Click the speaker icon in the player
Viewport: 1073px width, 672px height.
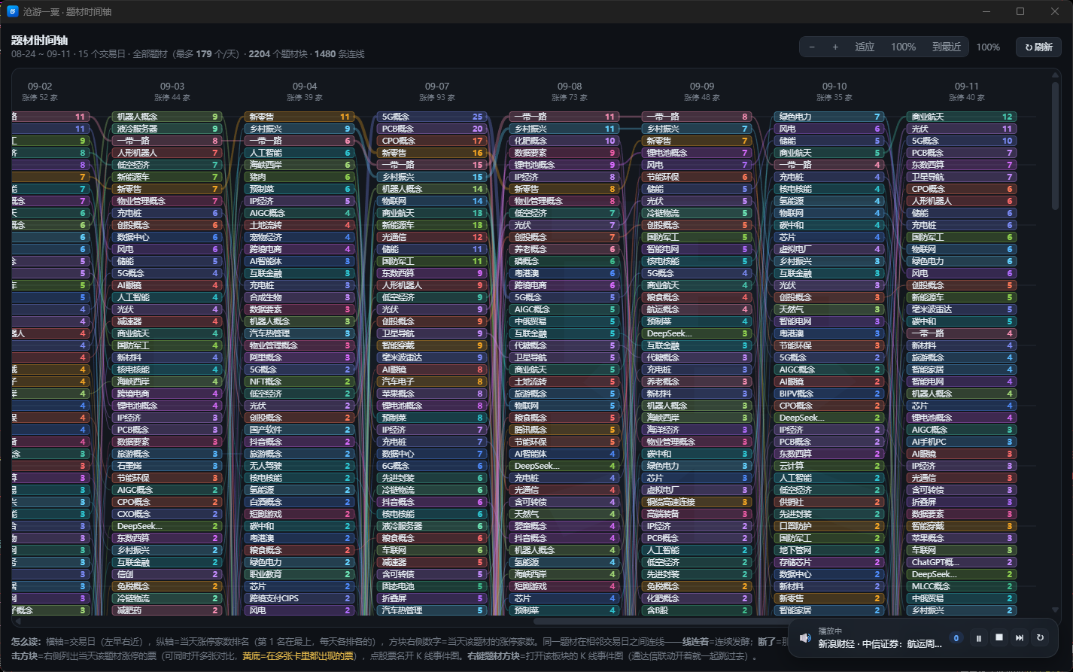(x=804, y=638)
